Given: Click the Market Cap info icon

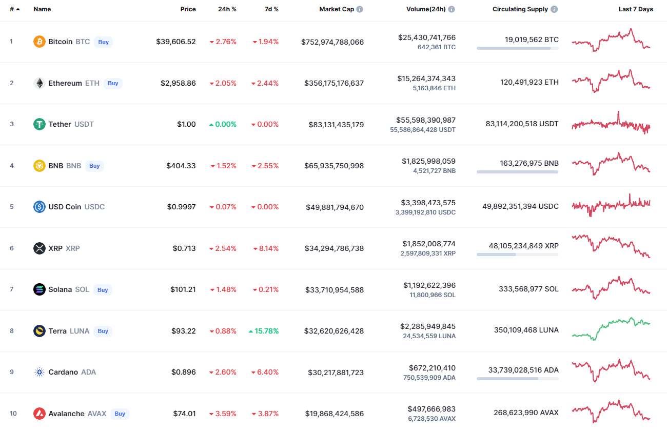Looking at the screenshot, I should 360,9.
